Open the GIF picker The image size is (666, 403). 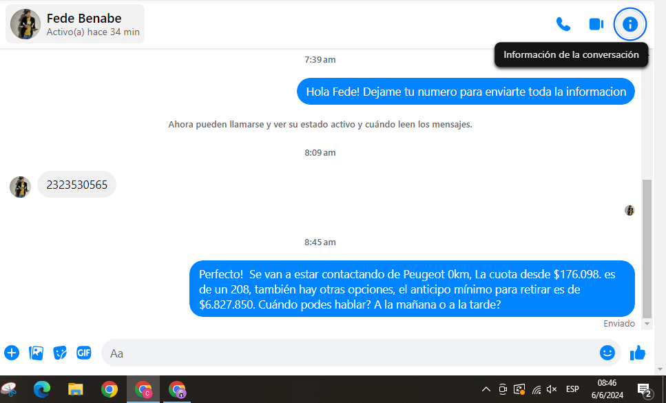click(83, 353)
